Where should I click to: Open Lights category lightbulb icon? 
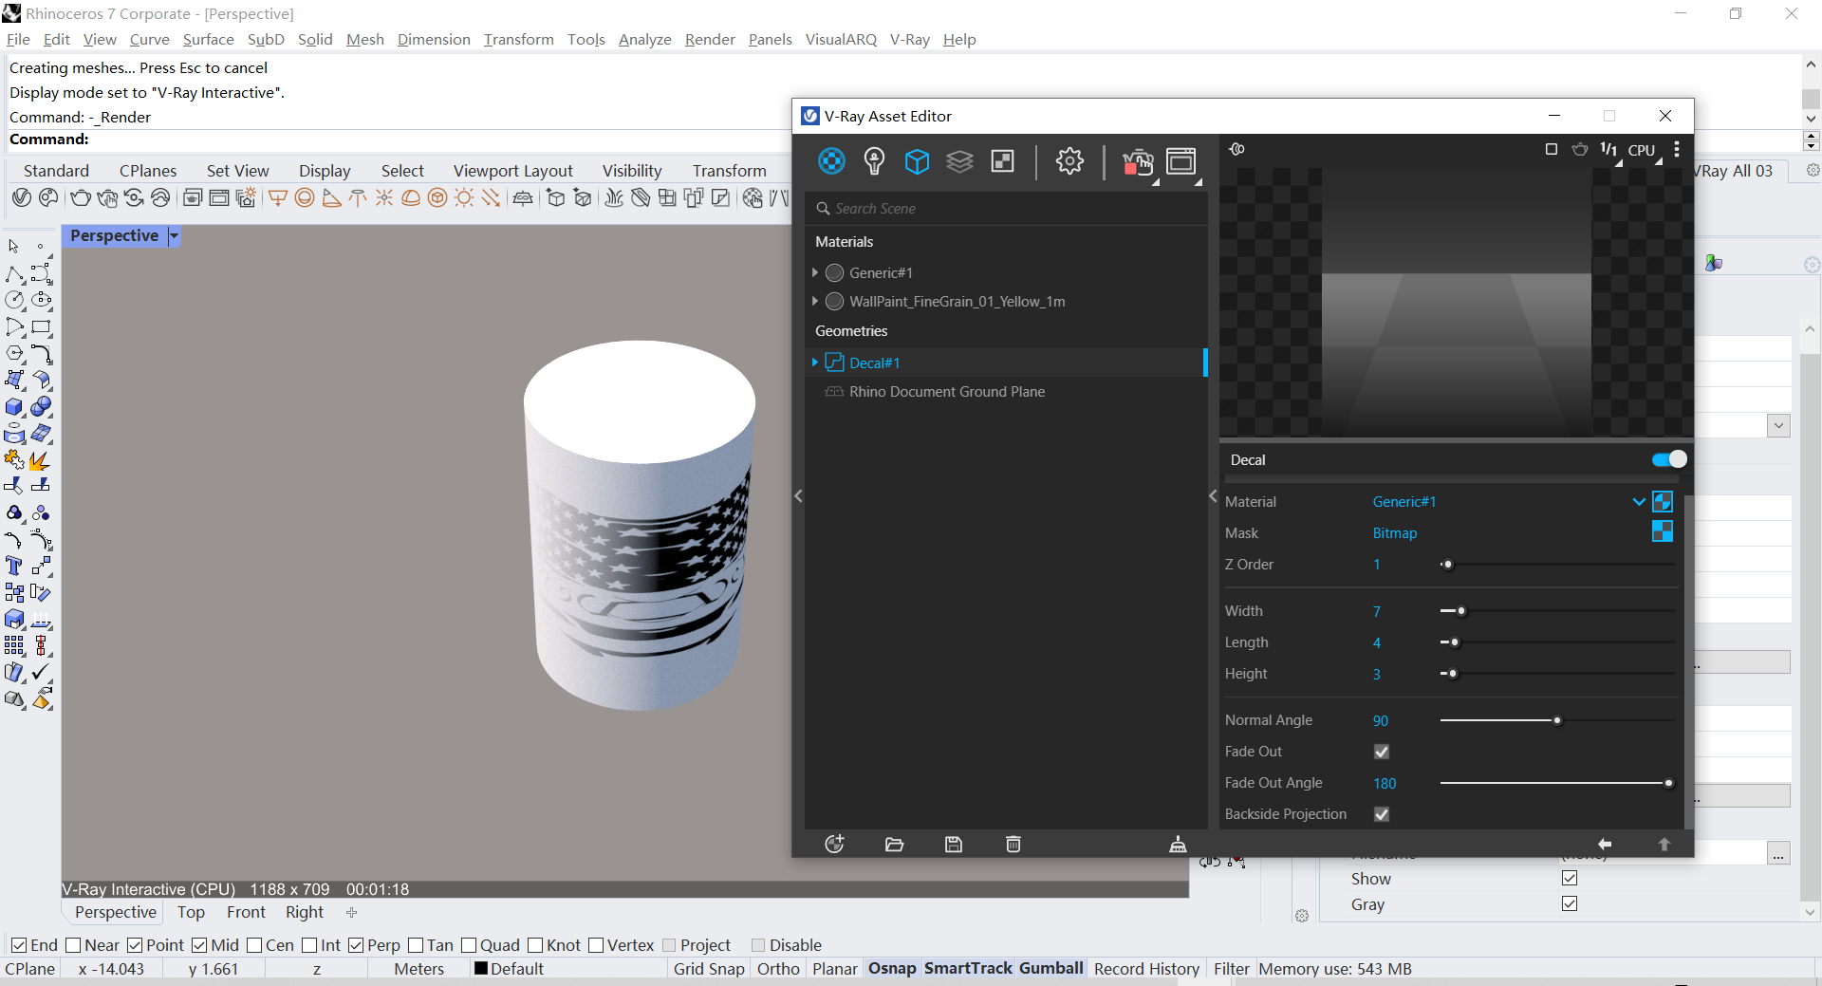click(x=874, y=161)
